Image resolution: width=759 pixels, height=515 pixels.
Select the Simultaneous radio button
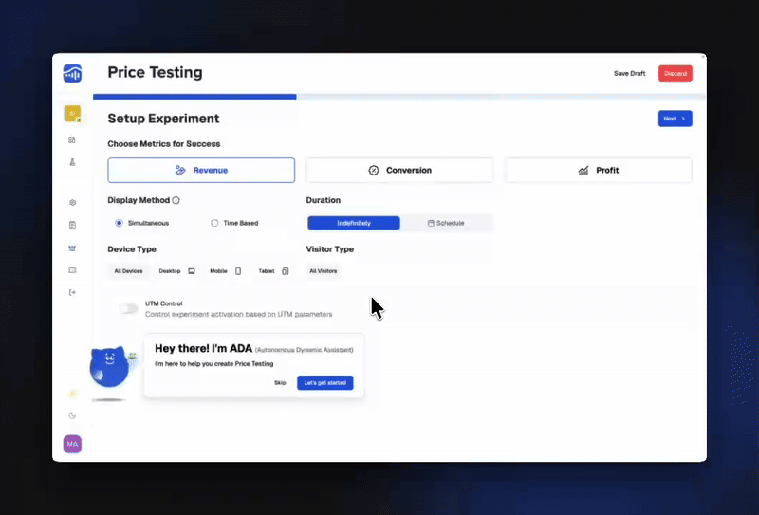pos(119,223)
